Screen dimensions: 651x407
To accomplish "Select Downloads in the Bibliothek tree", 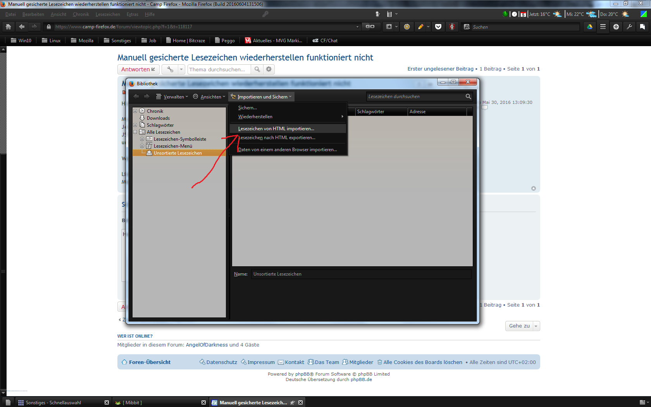I will coord(158,118).
